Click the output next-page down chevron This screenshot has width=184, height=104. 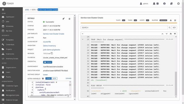pos(166,34)
